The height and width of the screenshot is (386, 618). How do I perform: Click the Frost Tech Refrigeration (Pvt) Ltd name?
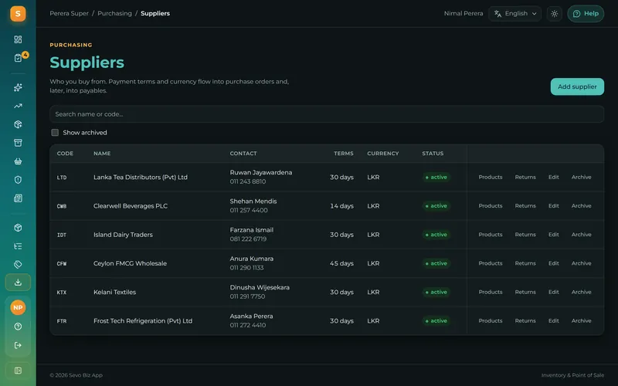(x=143, y=321)
